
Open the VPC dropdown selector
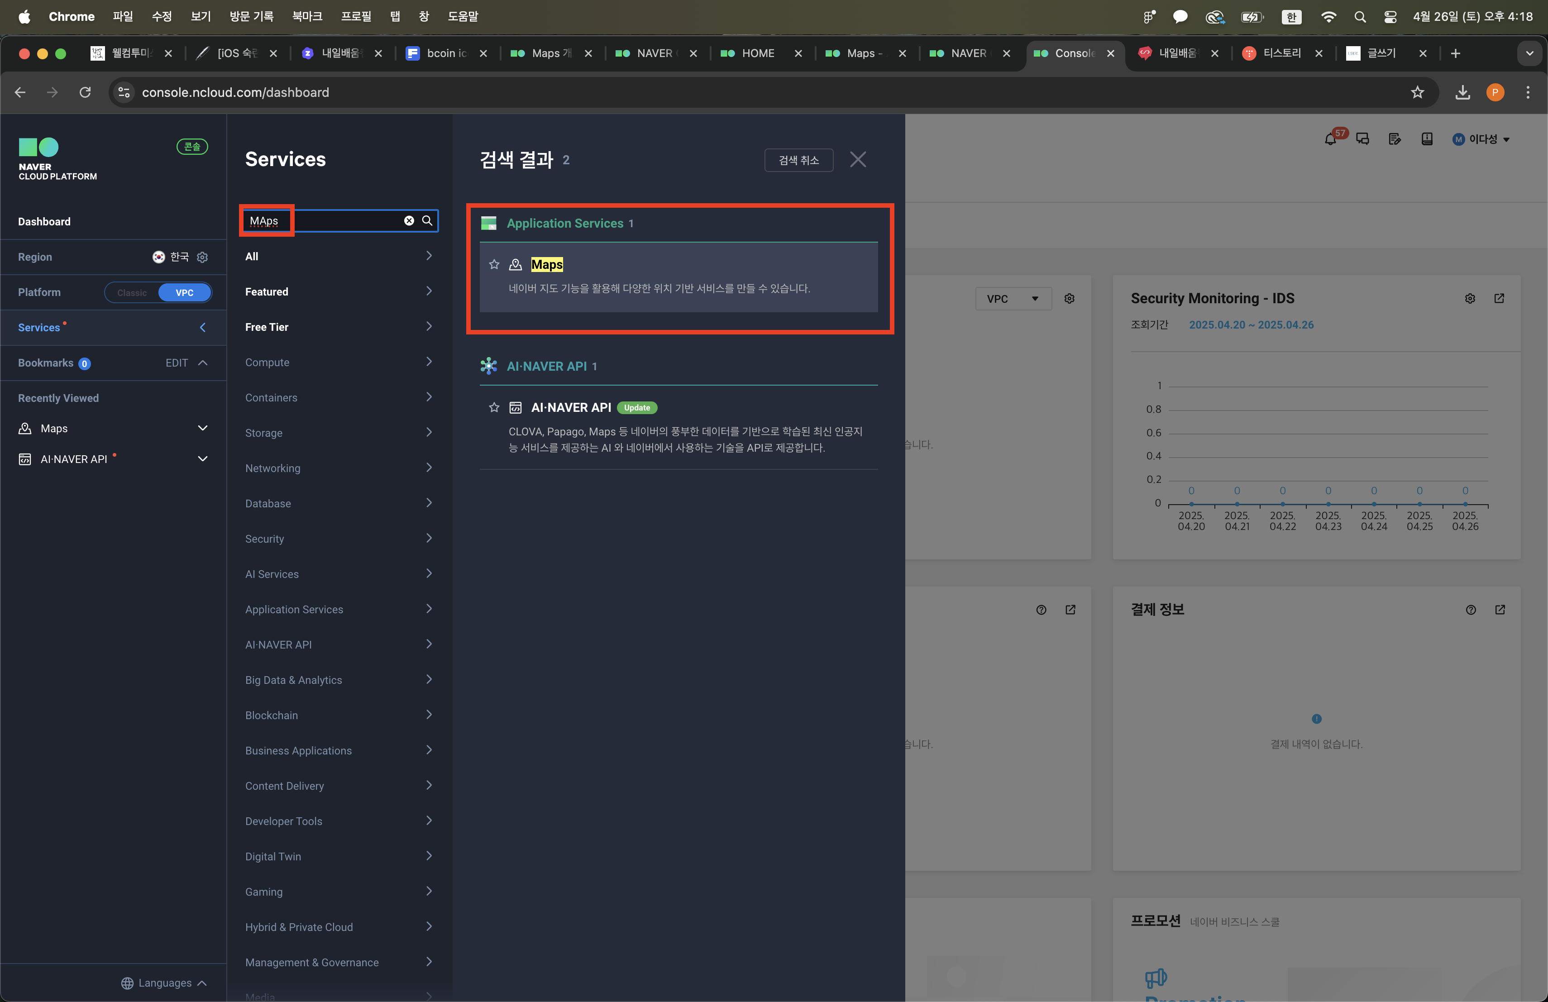point(1013,299)
